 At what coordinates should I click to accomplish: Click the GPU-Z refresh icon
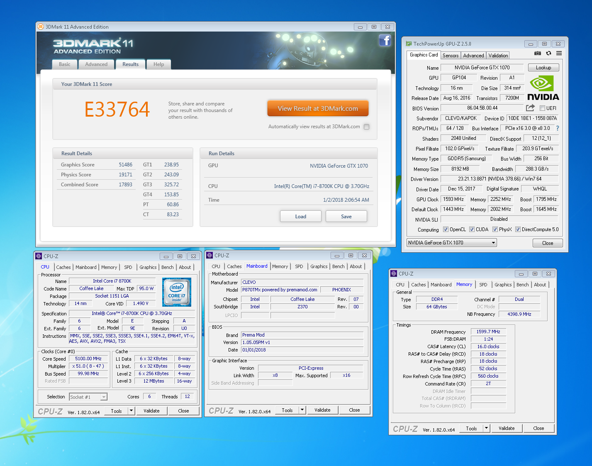[548, 53]
